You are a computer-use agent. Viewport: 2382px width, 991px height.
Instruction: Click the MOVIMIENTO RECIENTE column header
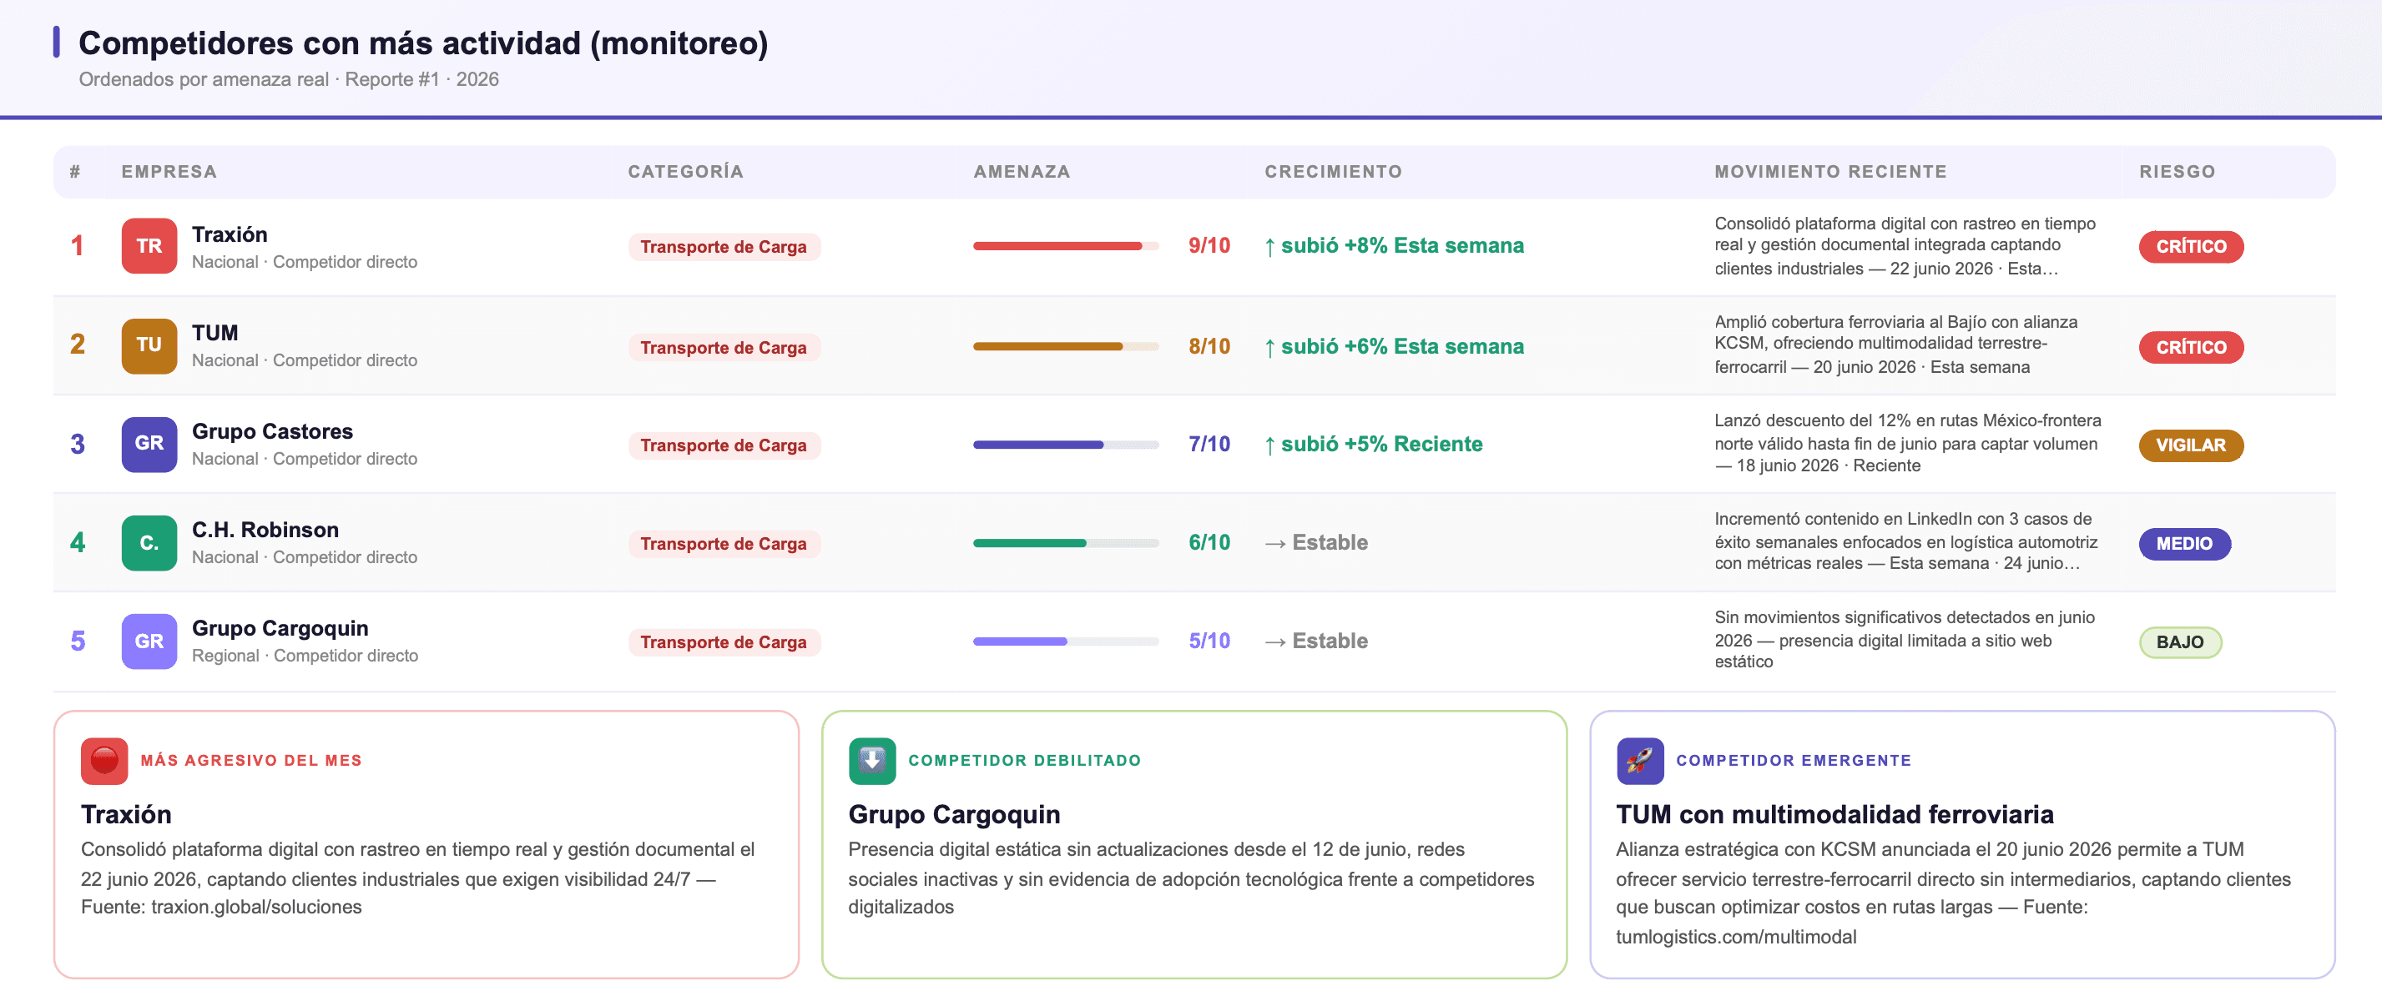click(x=1830, y=172)
